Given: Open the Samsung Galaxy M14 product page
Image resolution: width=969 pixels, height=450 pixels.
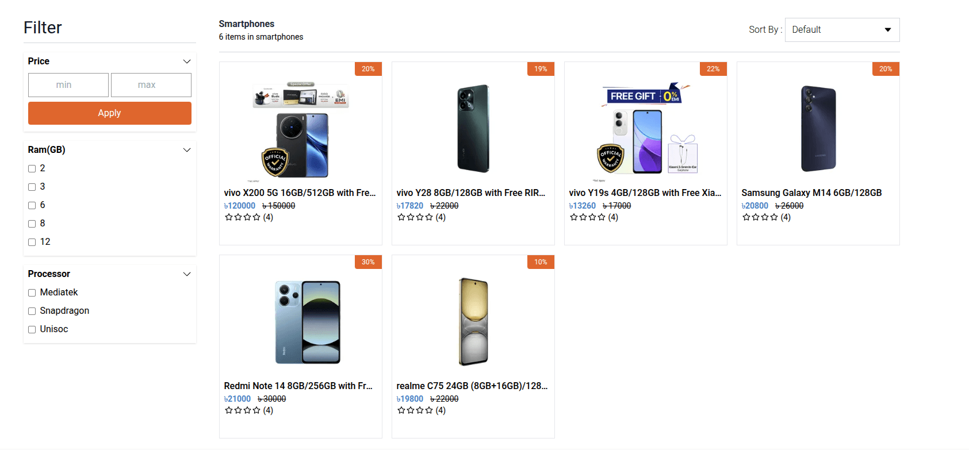Looking at the screenshot, I should (x=813, y=193).
